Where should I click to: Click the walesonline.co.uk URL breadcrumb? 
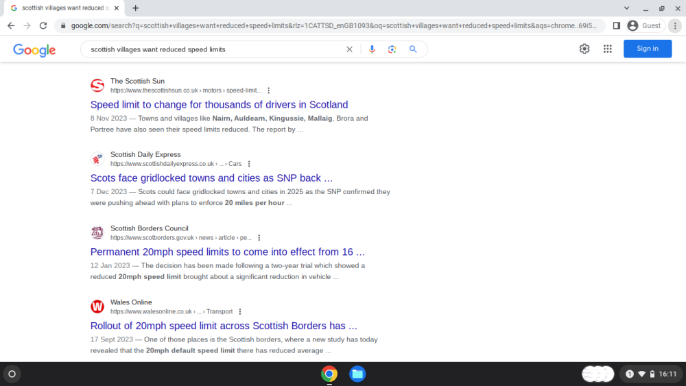(x=171, y=312)
